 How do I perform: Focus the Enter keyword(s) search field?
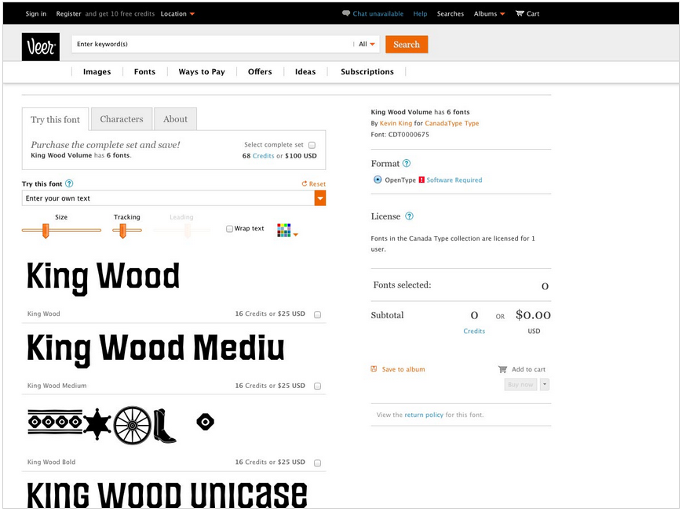[x=213, y=44]
